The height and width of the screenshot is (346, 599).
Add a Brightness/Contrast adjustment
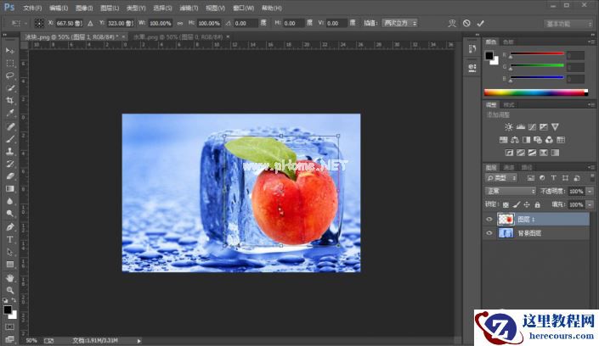point(508,127)
